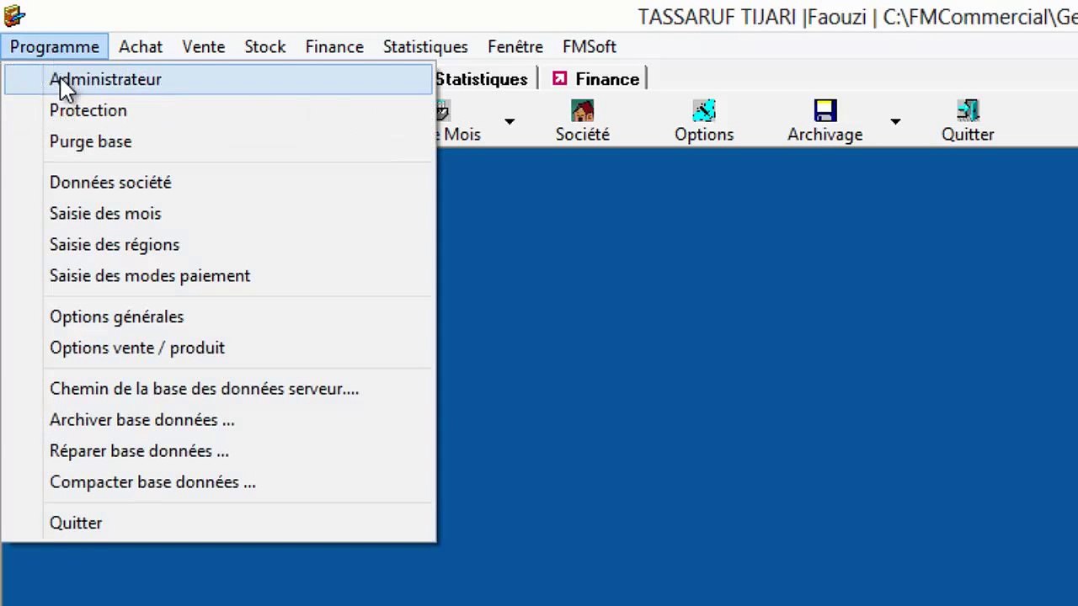Viewport: 1078px width, 606px height.
Task: Click the application icon in title bar
Action: click(x=14, y=15)
